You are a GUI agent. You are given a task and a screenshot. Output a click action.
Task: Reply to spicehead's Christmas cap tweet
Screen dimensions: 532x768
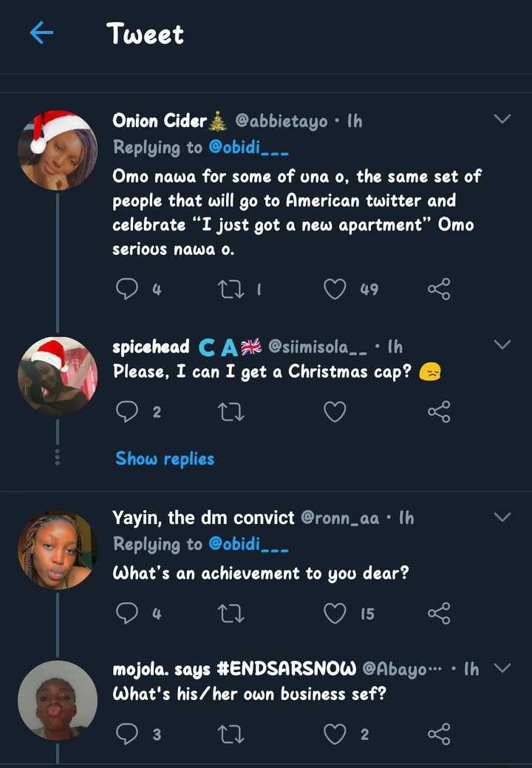pyautogui.click(x=128, y=412)
